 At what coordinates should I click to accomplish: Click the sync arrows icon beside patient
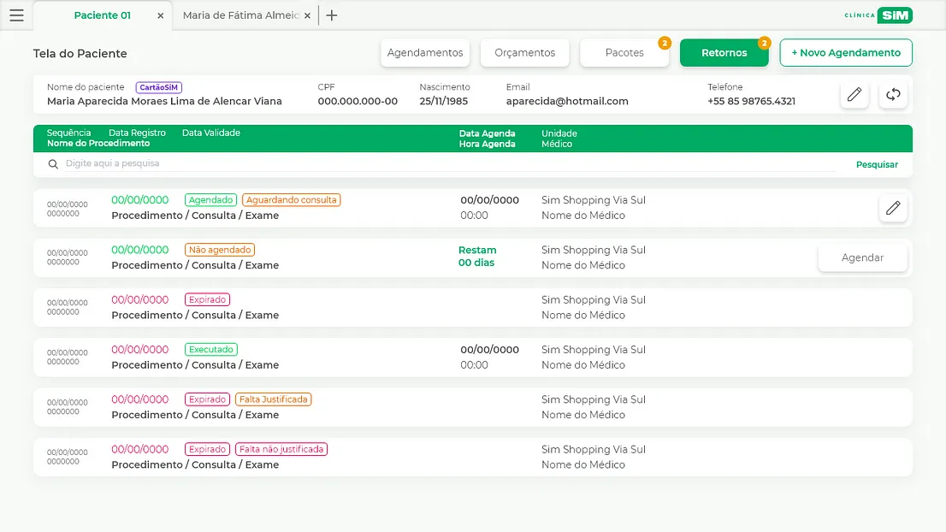pyautogui.click(x=893, y=95)
